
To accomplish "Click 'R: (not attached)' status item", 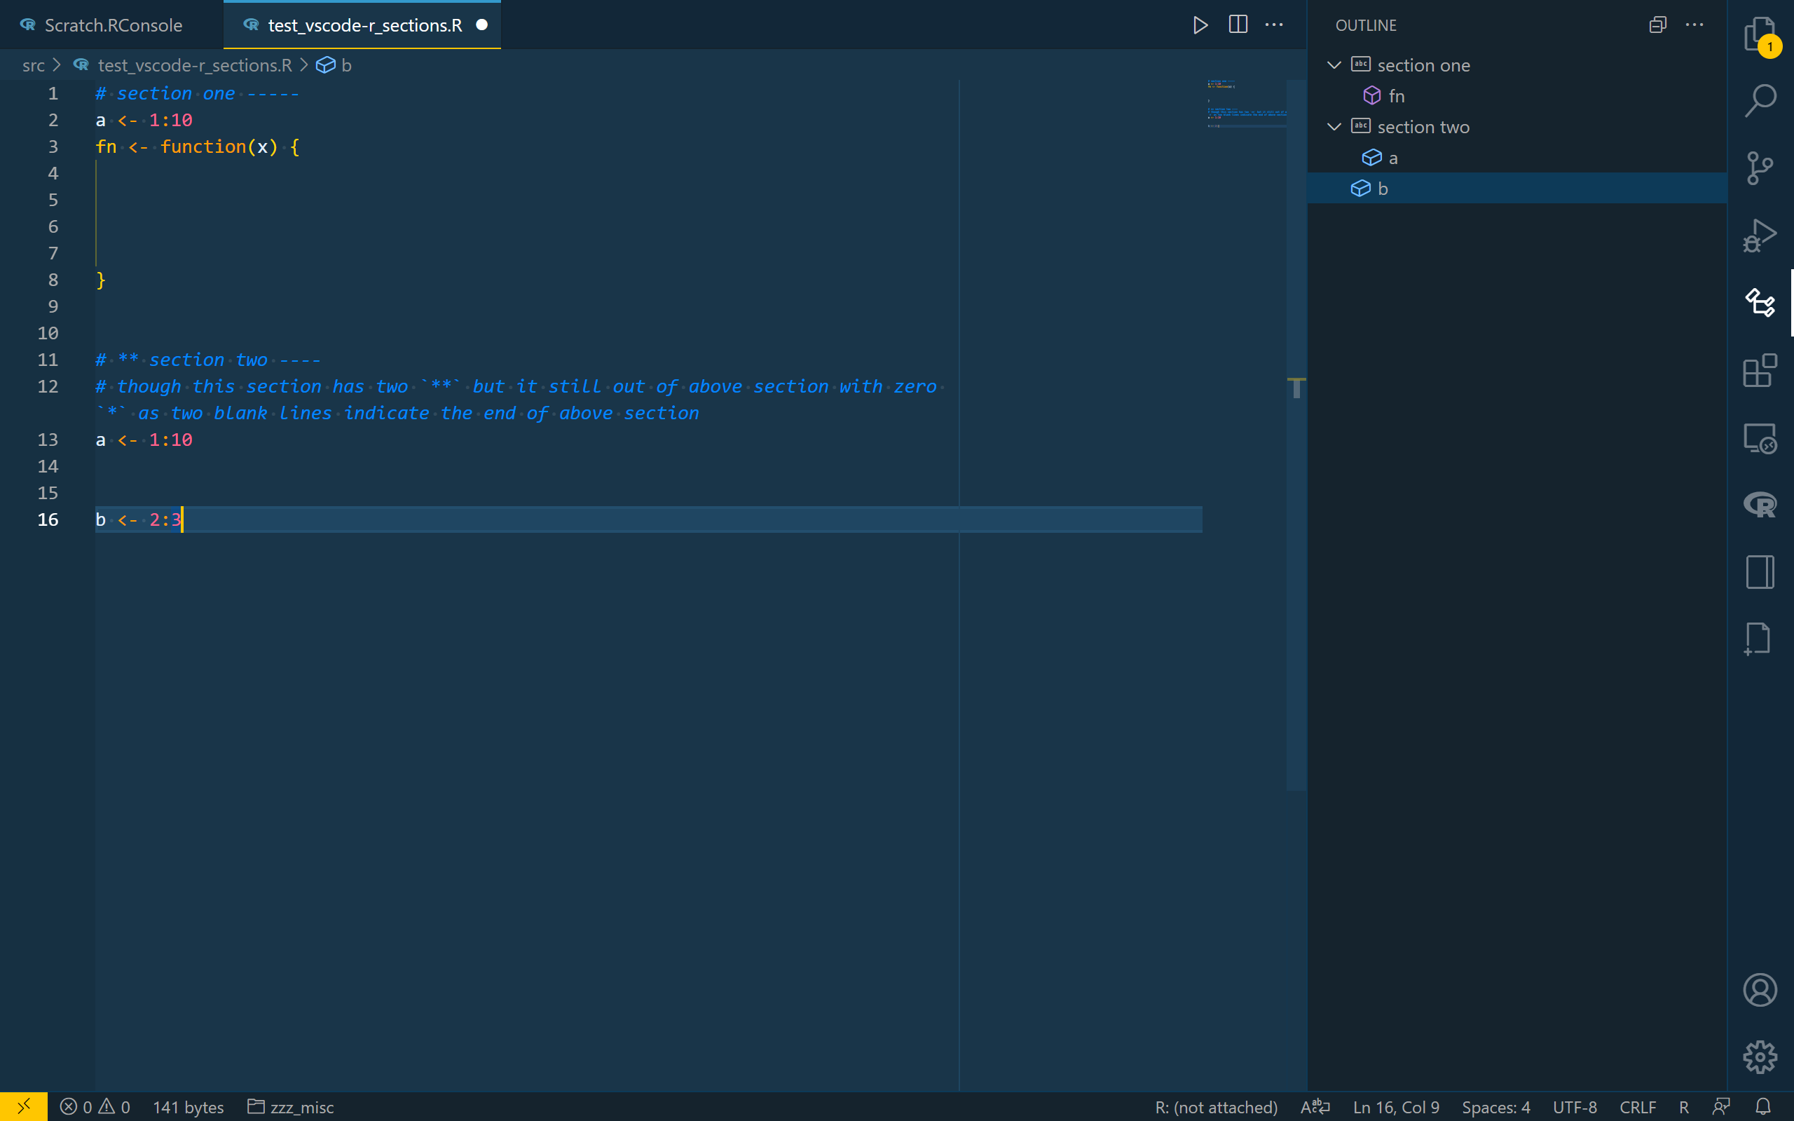I will pos(1215,1107).
